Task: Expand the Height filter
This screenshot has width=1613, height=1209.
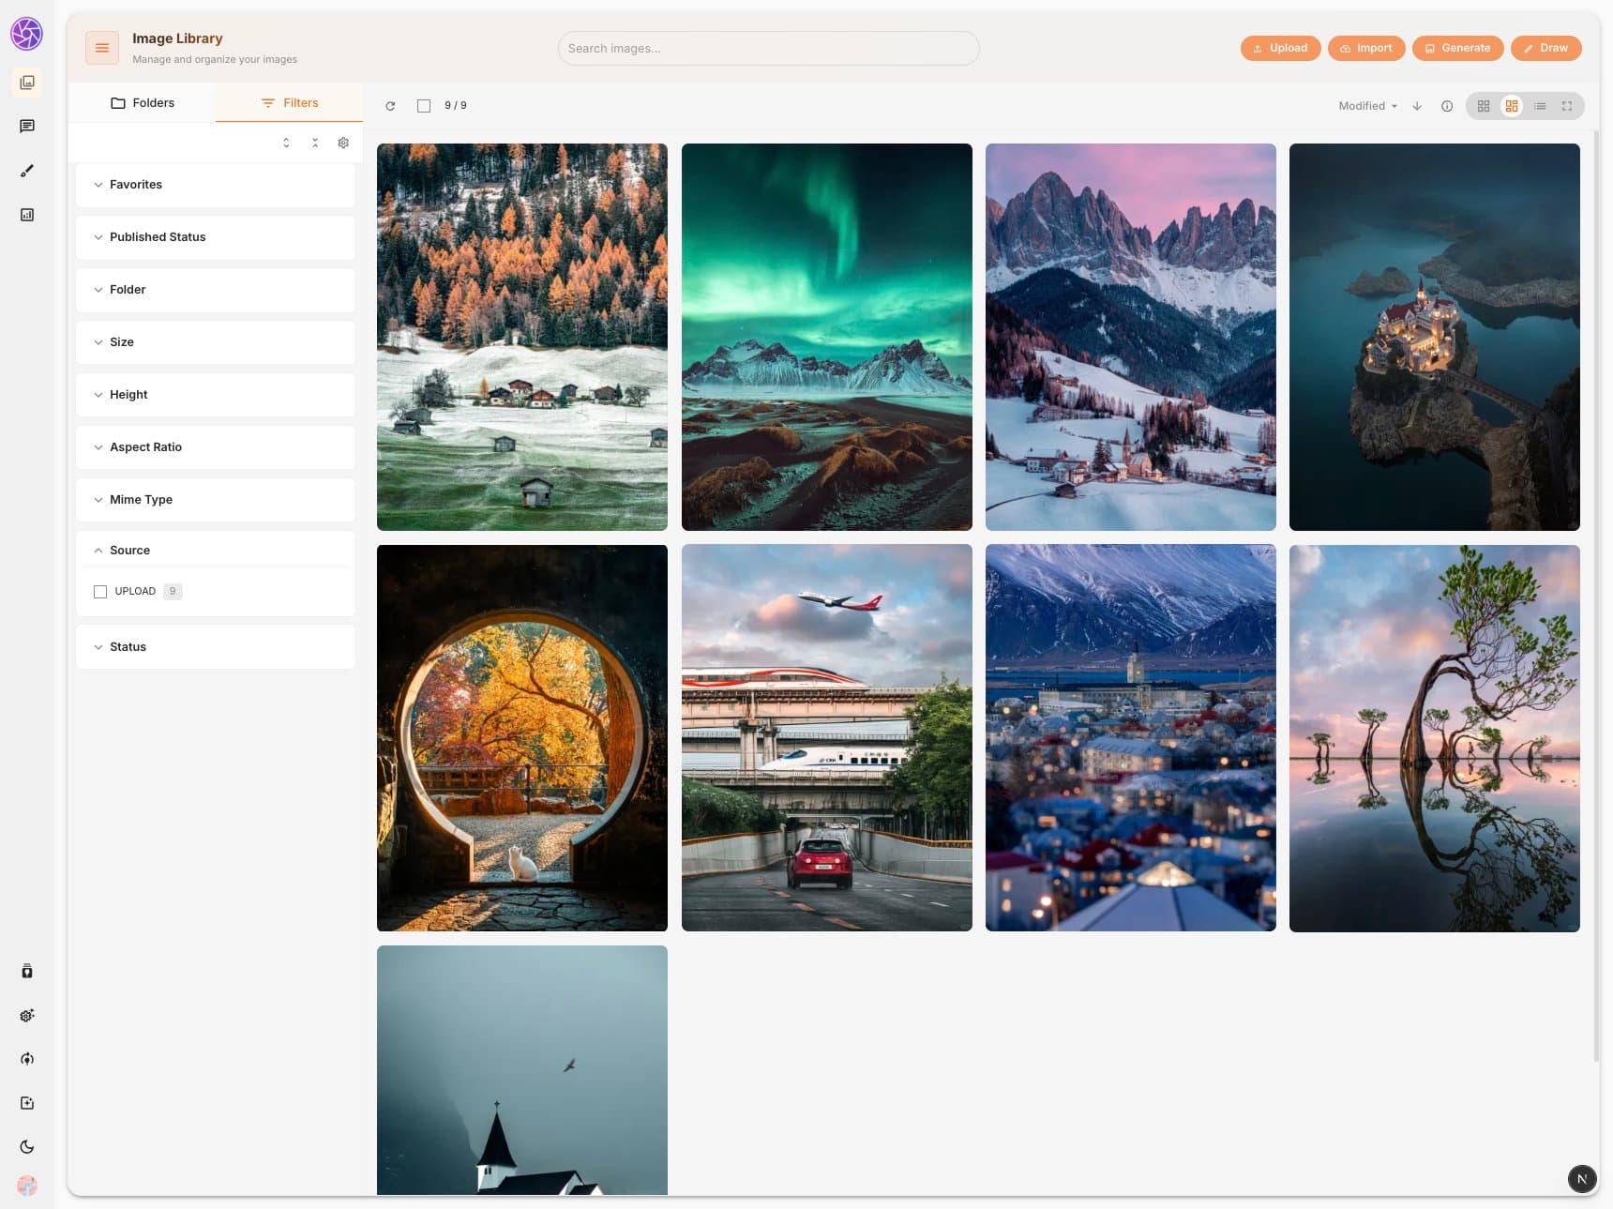Action: coord(216,395)
